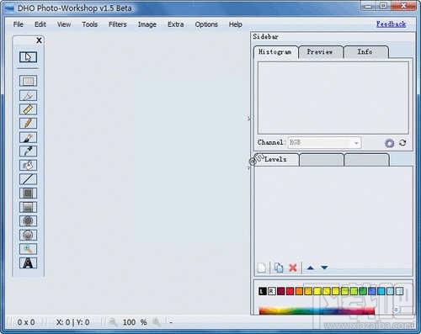The width and height of the screenshot is (421, 334).
Task: Click the new layer blank page icon
Action: [262, 268]
